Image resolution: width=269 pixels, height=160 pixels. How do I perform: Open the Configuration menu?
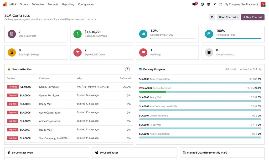86,4
